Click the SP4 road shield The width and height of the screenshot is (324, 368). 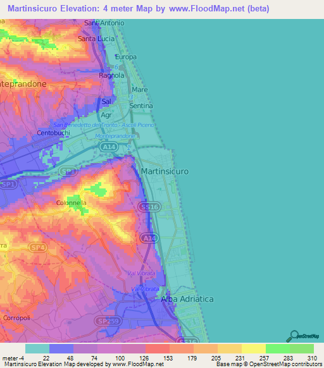pyautogui.click(x=37, y=247)
